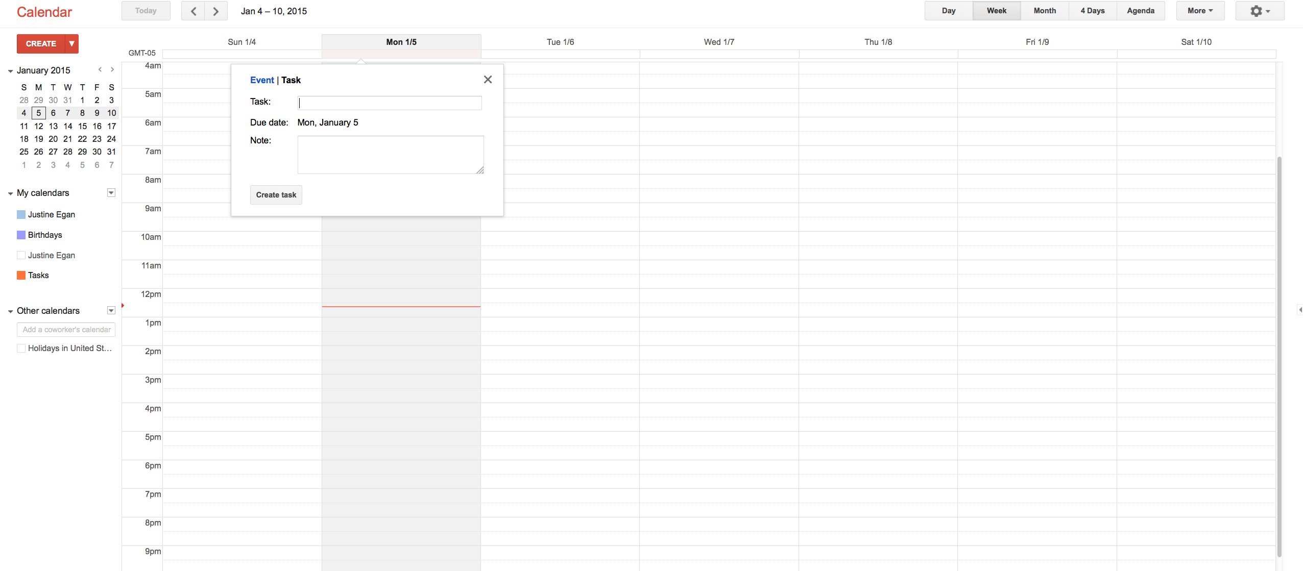Image resolution: width=1303 pixels, height=571 pixels.
Task: Open Other calendars options dropdown
Action: pos(111,311)
